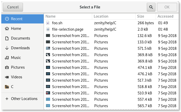Click the Music note icon in sidebar
Image resolution: width=181 pixels, height=112 pixels.
coord(7,58)
